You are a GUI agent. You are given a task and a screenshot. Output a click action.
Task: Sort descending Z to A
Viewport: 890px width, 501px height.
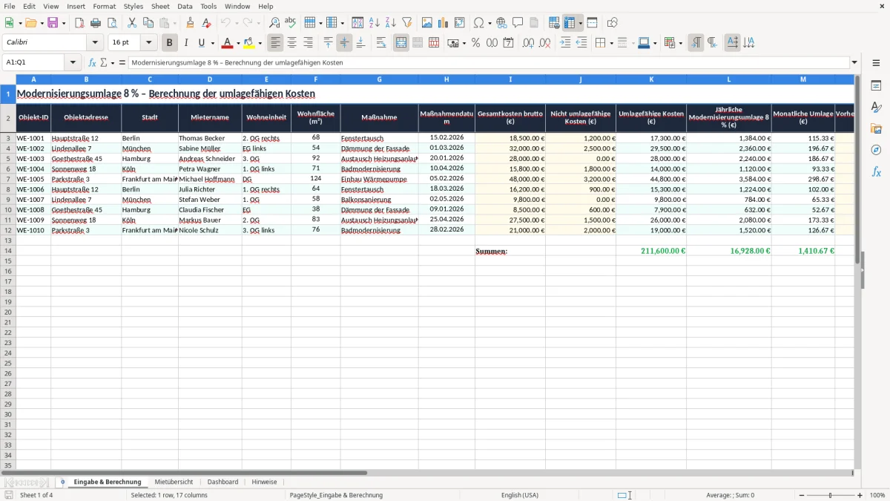coord(391,23)
